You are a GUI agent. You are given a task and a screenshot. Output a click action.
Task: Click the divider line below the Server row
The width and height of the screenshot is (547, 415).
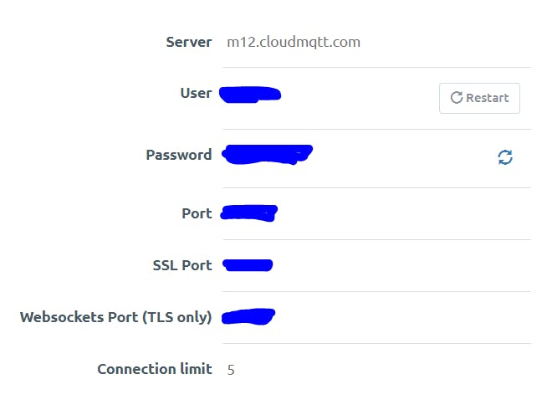pyautogui.click(x=376, y=68)
